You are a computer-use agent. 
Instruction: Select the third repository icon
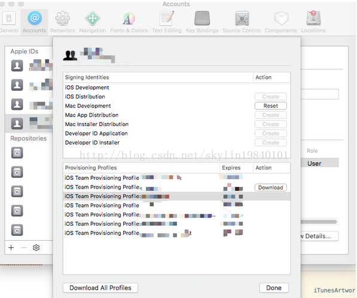(17, 191)
